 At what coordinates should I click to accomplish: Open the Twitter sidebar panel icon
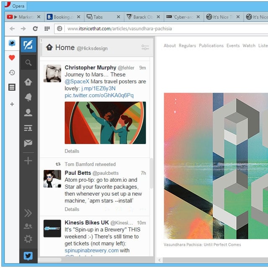tap(12, 43)
